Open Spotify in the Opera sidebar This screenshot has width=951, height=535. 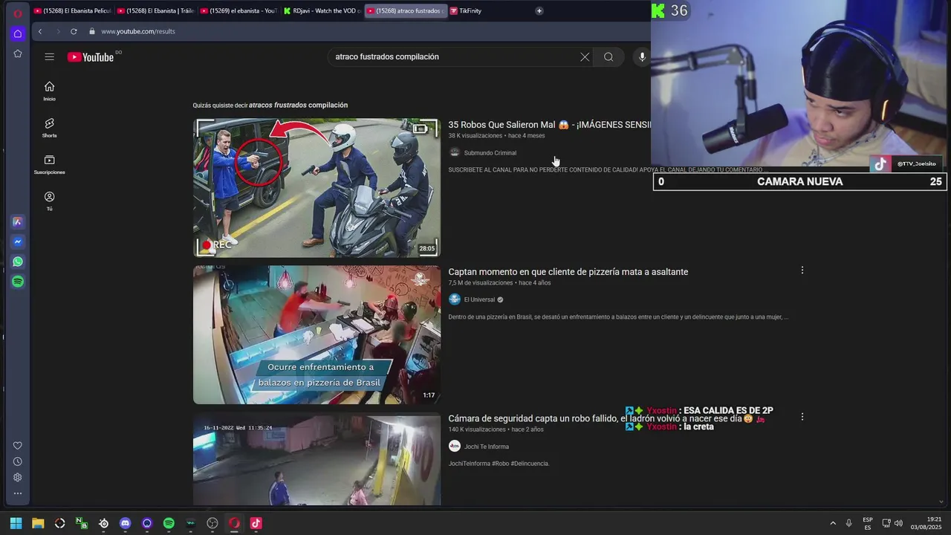point(18,282)
